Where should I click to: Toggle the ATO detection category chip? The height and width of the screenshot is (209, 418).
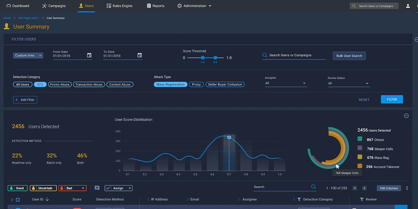(x=40, y=85)
